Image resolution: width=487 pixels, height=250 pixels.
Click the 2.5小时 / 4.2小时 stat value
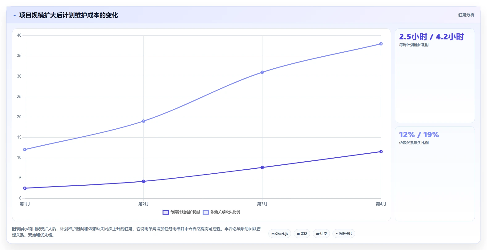tap(431, 37)
